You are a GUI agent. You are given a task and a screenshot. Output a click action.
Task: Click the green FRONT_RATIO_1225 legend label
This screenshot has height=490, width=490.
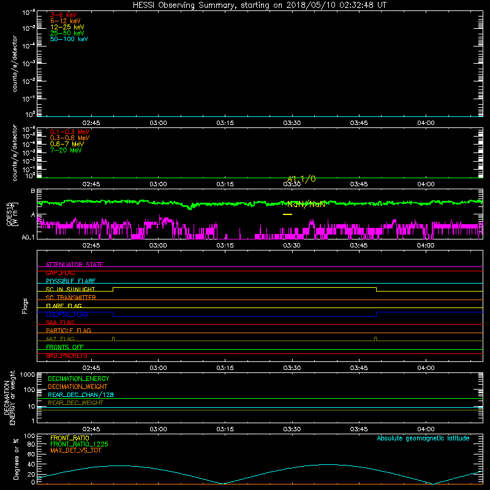tap(79, 444)
